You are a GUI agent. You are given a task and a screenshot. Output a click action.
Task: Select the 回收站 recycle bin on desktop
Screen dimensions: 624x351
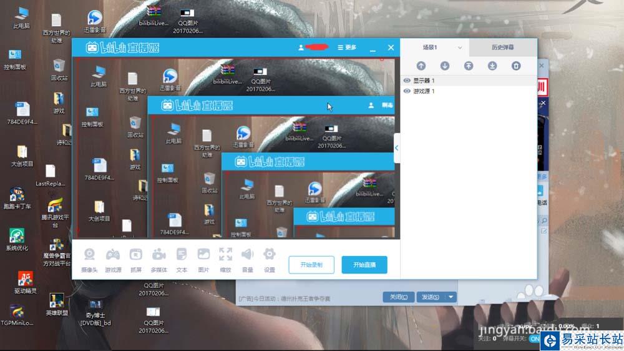pos(59,70)
